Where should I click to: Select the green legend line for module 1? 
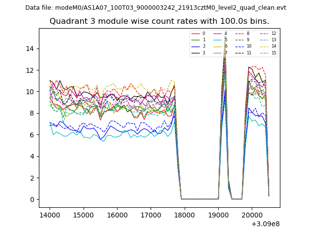point(196,40)
